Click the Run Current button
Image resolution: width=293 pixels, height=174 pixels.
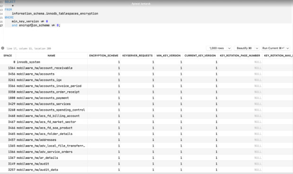point(273,48)
